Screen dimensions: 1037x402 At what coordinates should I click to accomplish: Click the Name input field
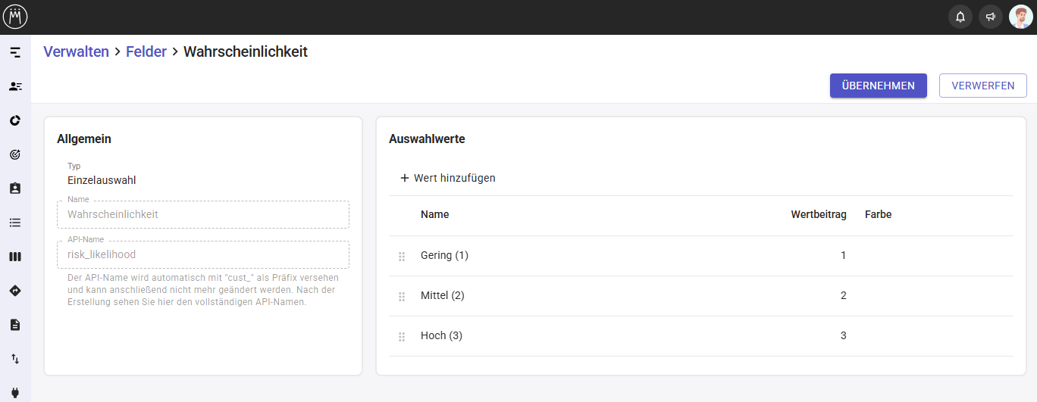[202, 214]
